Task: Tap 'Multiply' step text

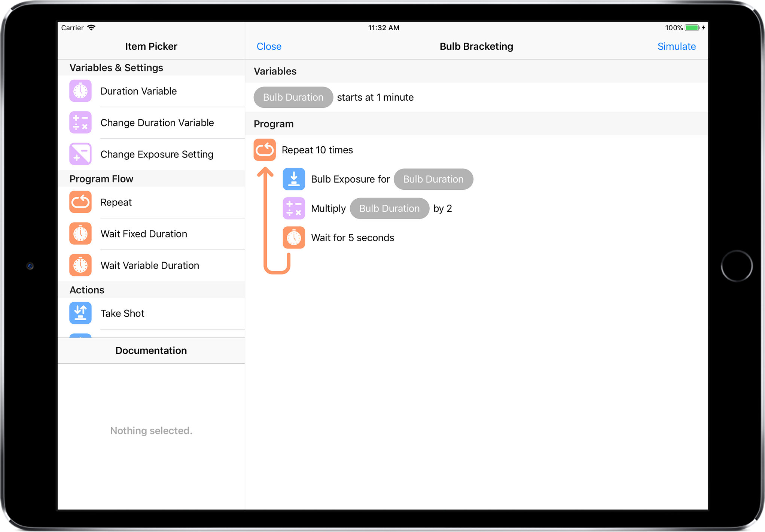Action: [328, 208]
